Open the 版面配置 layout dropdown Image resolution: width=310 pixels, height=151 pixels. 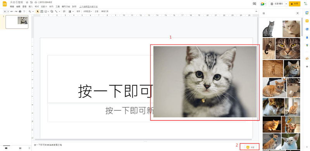88,12
